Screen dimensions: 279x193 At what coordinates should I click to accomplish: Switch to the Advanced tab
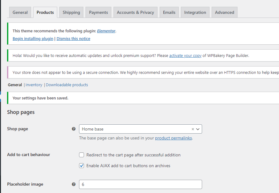(225, 13)
